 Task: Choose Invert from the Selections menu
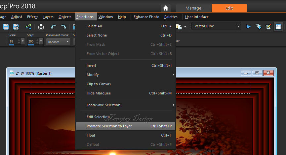tap(126, 65)
